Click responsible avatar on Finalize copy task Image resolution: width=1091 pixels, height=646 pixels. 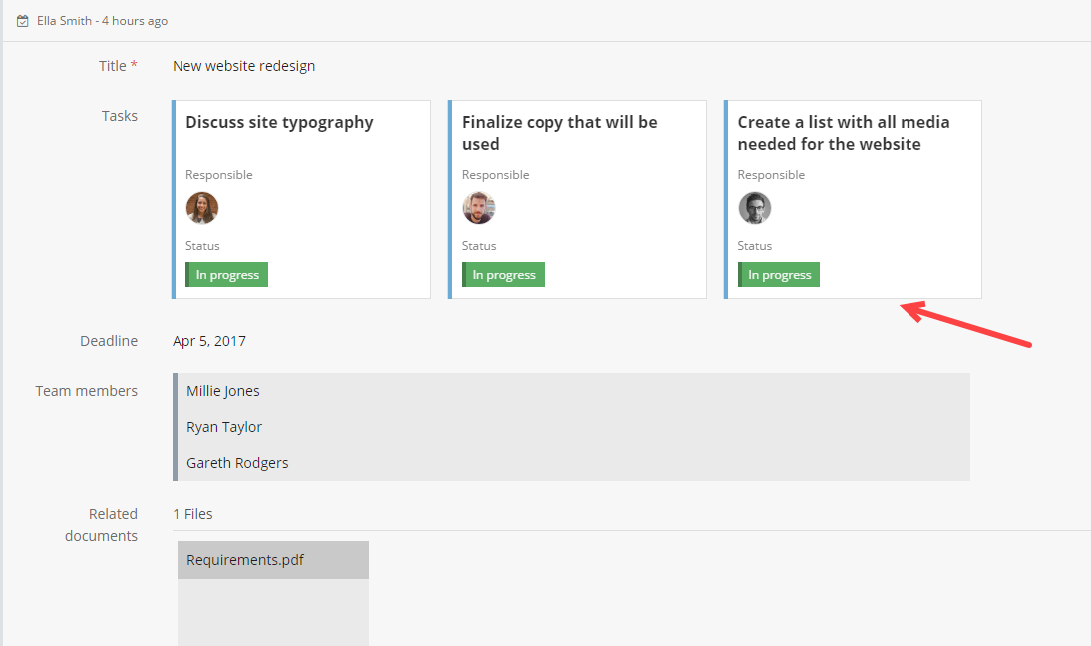479,208
